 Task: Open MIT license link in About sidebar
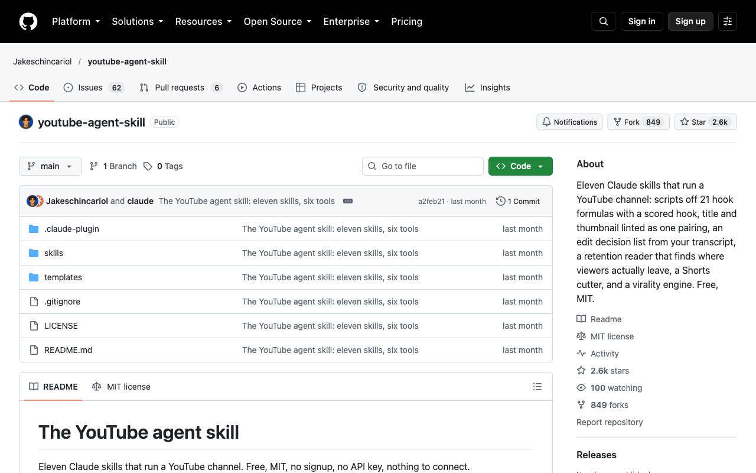605,336
